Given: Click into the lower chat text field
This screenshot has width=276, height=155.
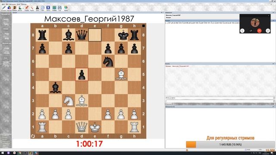Looking at the screenshot, I should click(219, 101).
